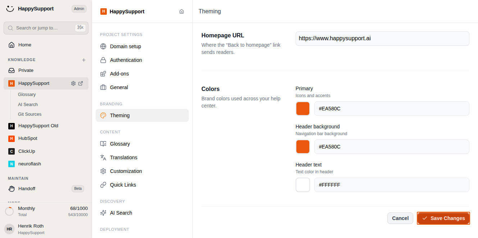Viewport: 478px width, 238px height.
Task: Click the Monthly usage progress ring
Action: click(9, 211)
